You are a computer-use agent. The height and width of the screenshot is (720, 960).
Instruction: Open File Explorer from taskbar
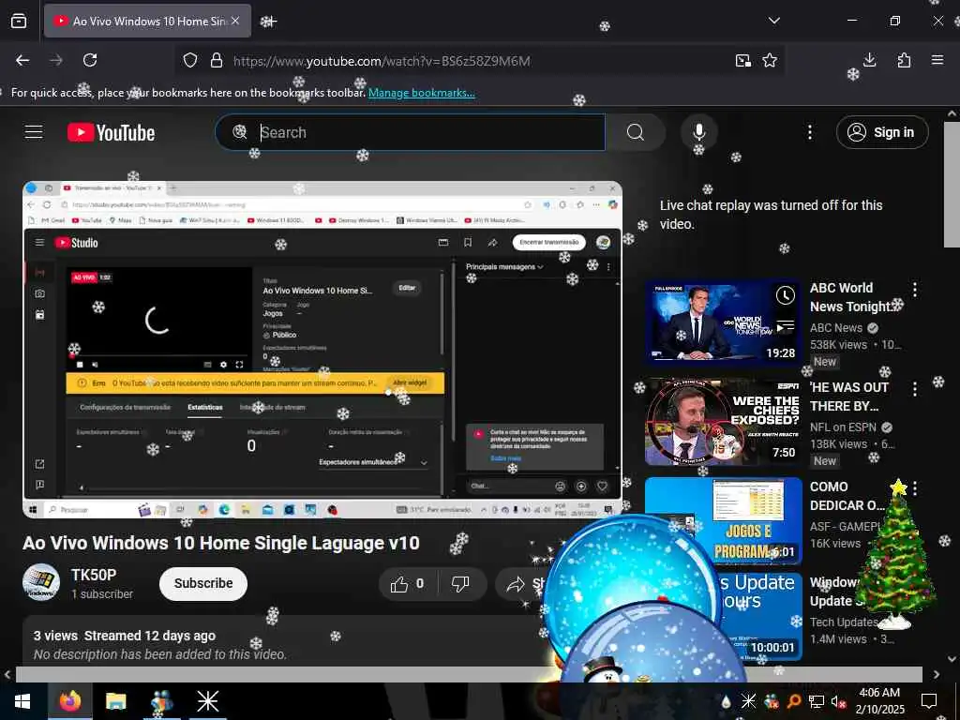coord(115,701)
